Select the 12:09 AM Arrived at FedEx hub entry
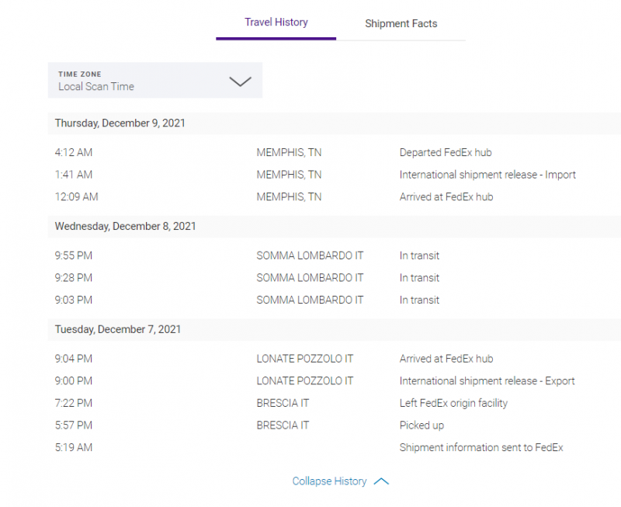This screenshot has width=621, height=507. click(x=444, y=196)
